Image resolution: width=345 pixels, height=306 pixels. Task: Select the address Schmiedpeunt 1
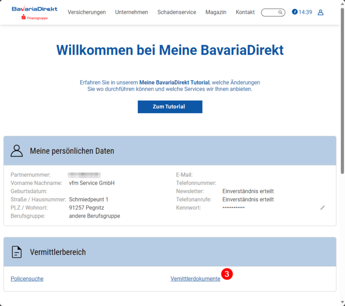[x=88, y=199]
